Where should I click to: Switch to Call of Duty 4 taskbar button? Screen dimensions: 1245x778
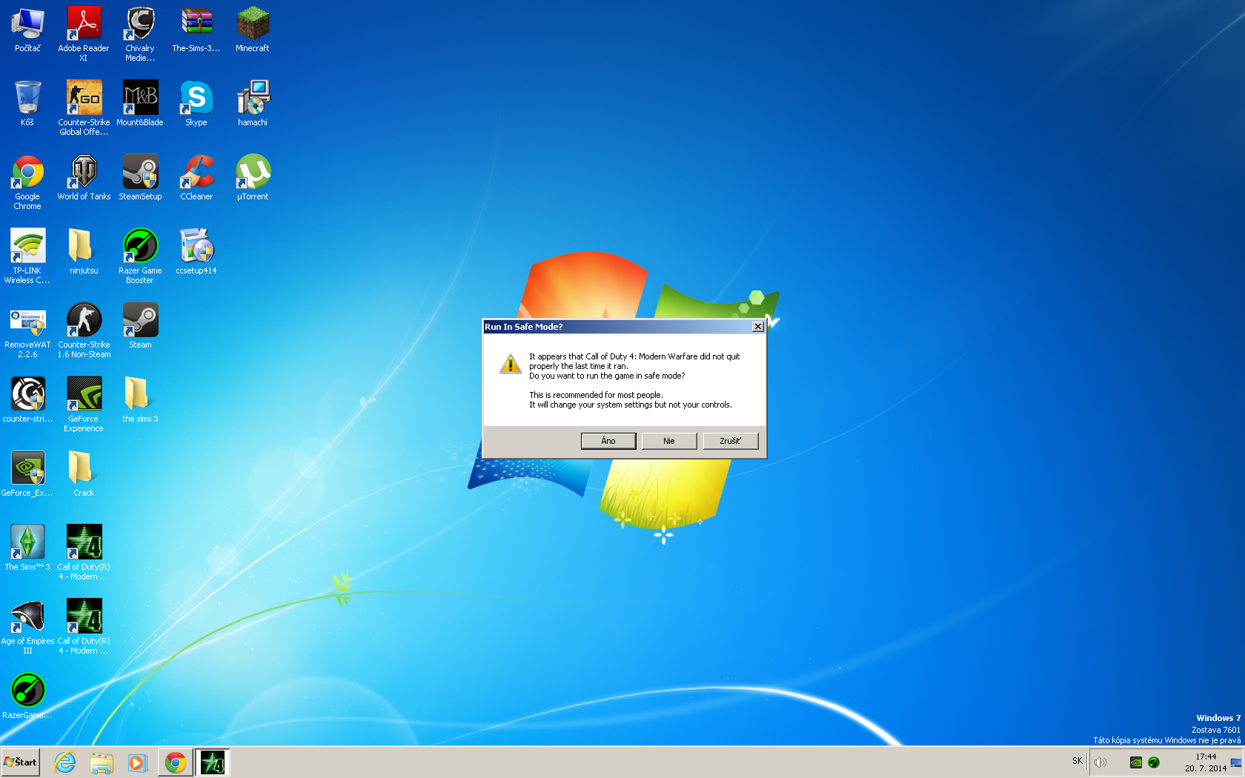(213, 762)
